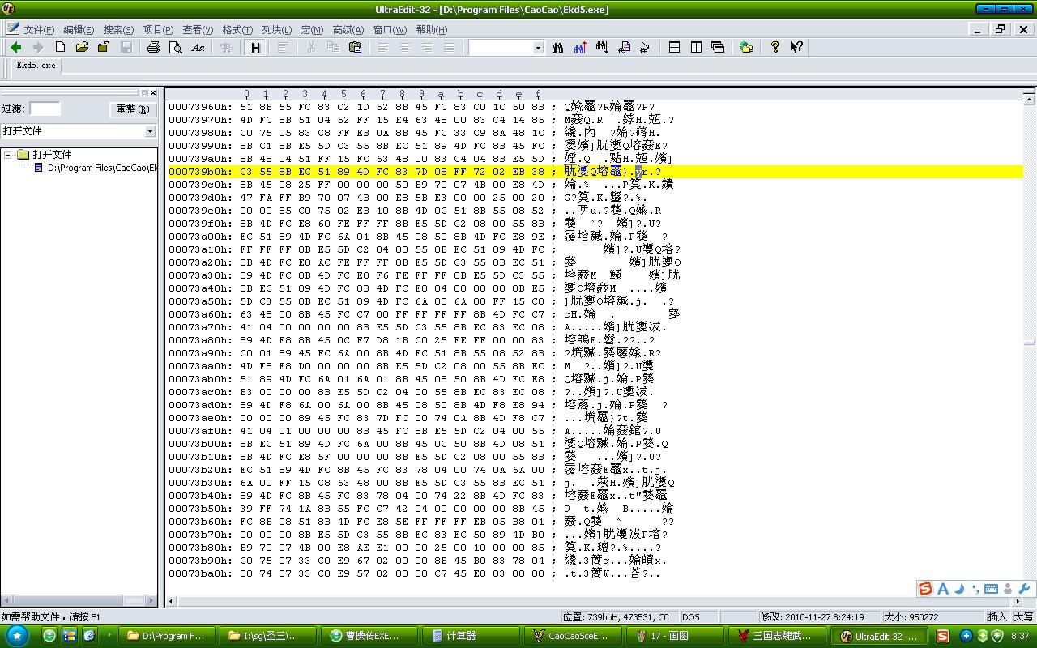Click the paste clipboard icon
1037x648 pixels.
pyautogui.click(x=355, y=48)
